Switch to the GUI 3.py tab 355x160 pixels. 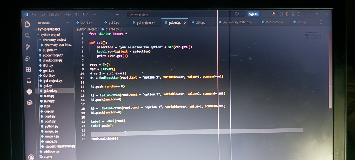click(86, 23)
